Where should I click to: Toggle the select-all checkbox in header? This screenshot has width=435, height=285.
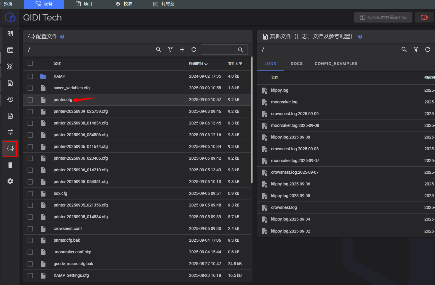[30, 63]
